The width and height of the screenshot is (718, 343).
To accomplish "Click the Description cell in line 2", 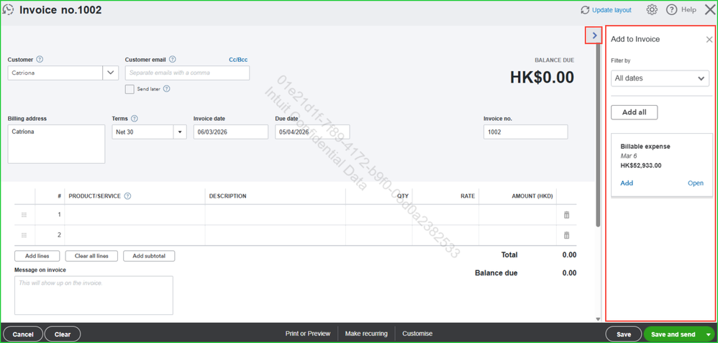I will pyautogui.click(x=276, y=235).
